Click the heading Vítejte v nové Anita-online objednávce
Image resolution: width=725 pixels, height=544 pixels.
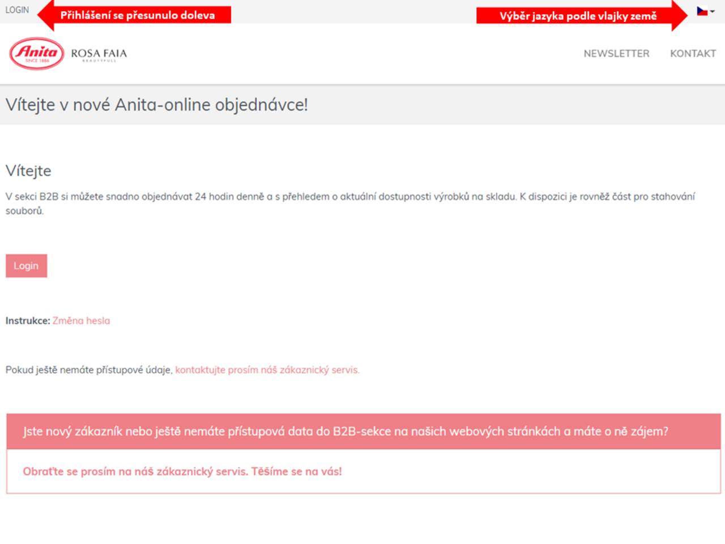[x=157, y=105]
